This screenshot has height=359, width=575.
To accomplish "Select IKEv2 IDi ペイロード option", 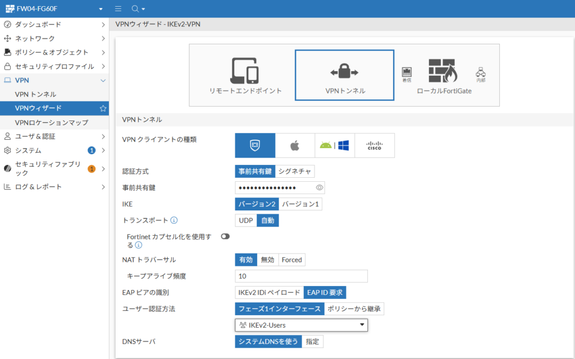I will coord(269,292).
